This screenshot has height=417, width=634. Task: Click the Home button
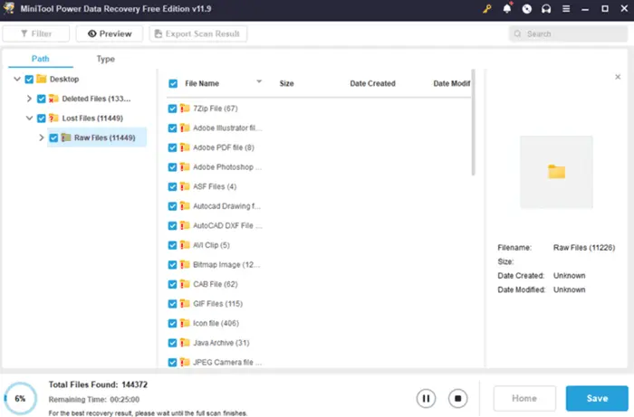pos(524,398)
